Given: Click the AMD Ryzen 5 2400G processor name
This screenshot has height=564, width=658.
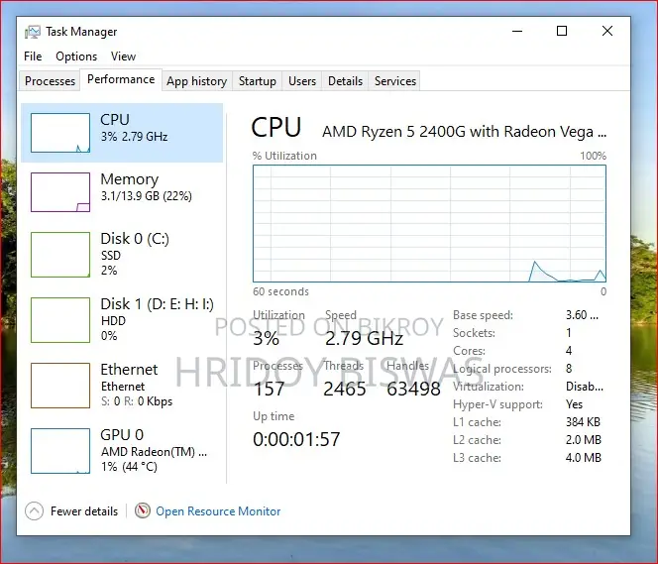Looking at the screenshot, I should coord(464,132).
